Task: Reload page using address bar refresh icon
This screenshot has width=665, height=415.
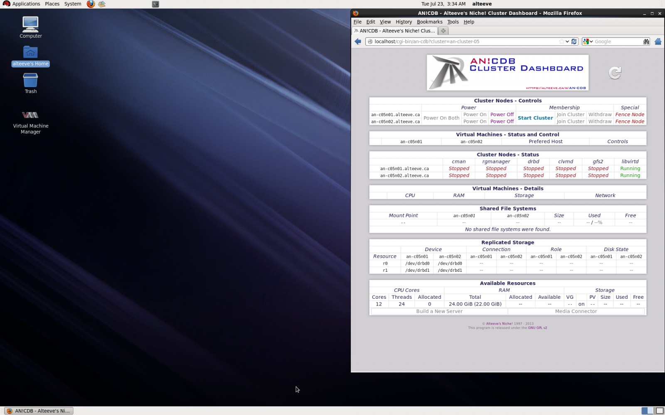Action: tap(574, 41)
